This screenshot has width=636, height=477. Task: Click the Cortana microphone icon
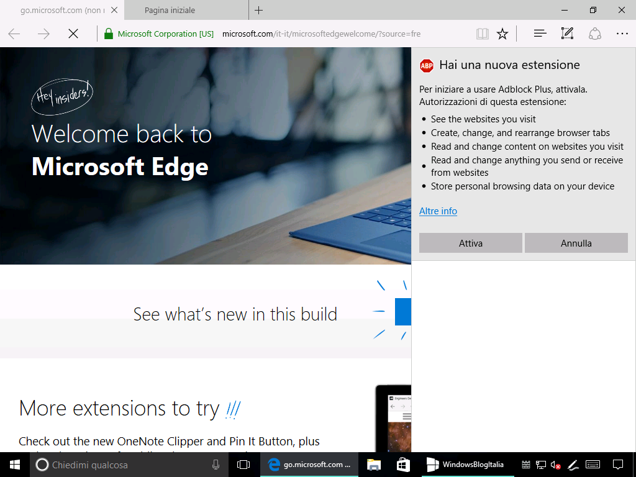(x=216, y=465)
